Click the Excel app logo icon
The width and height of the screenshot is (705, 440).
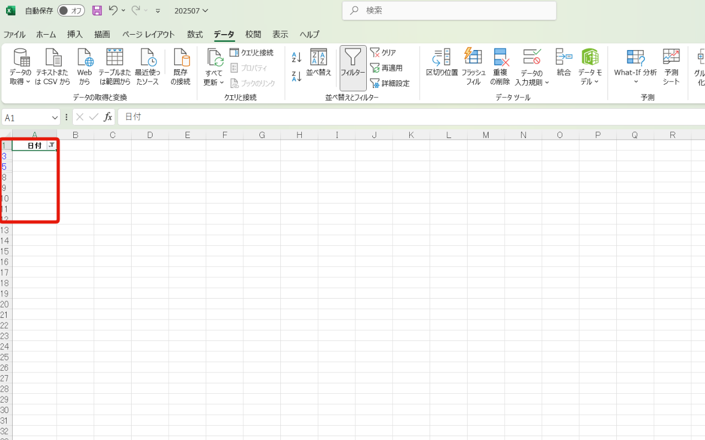pos(10,10)
